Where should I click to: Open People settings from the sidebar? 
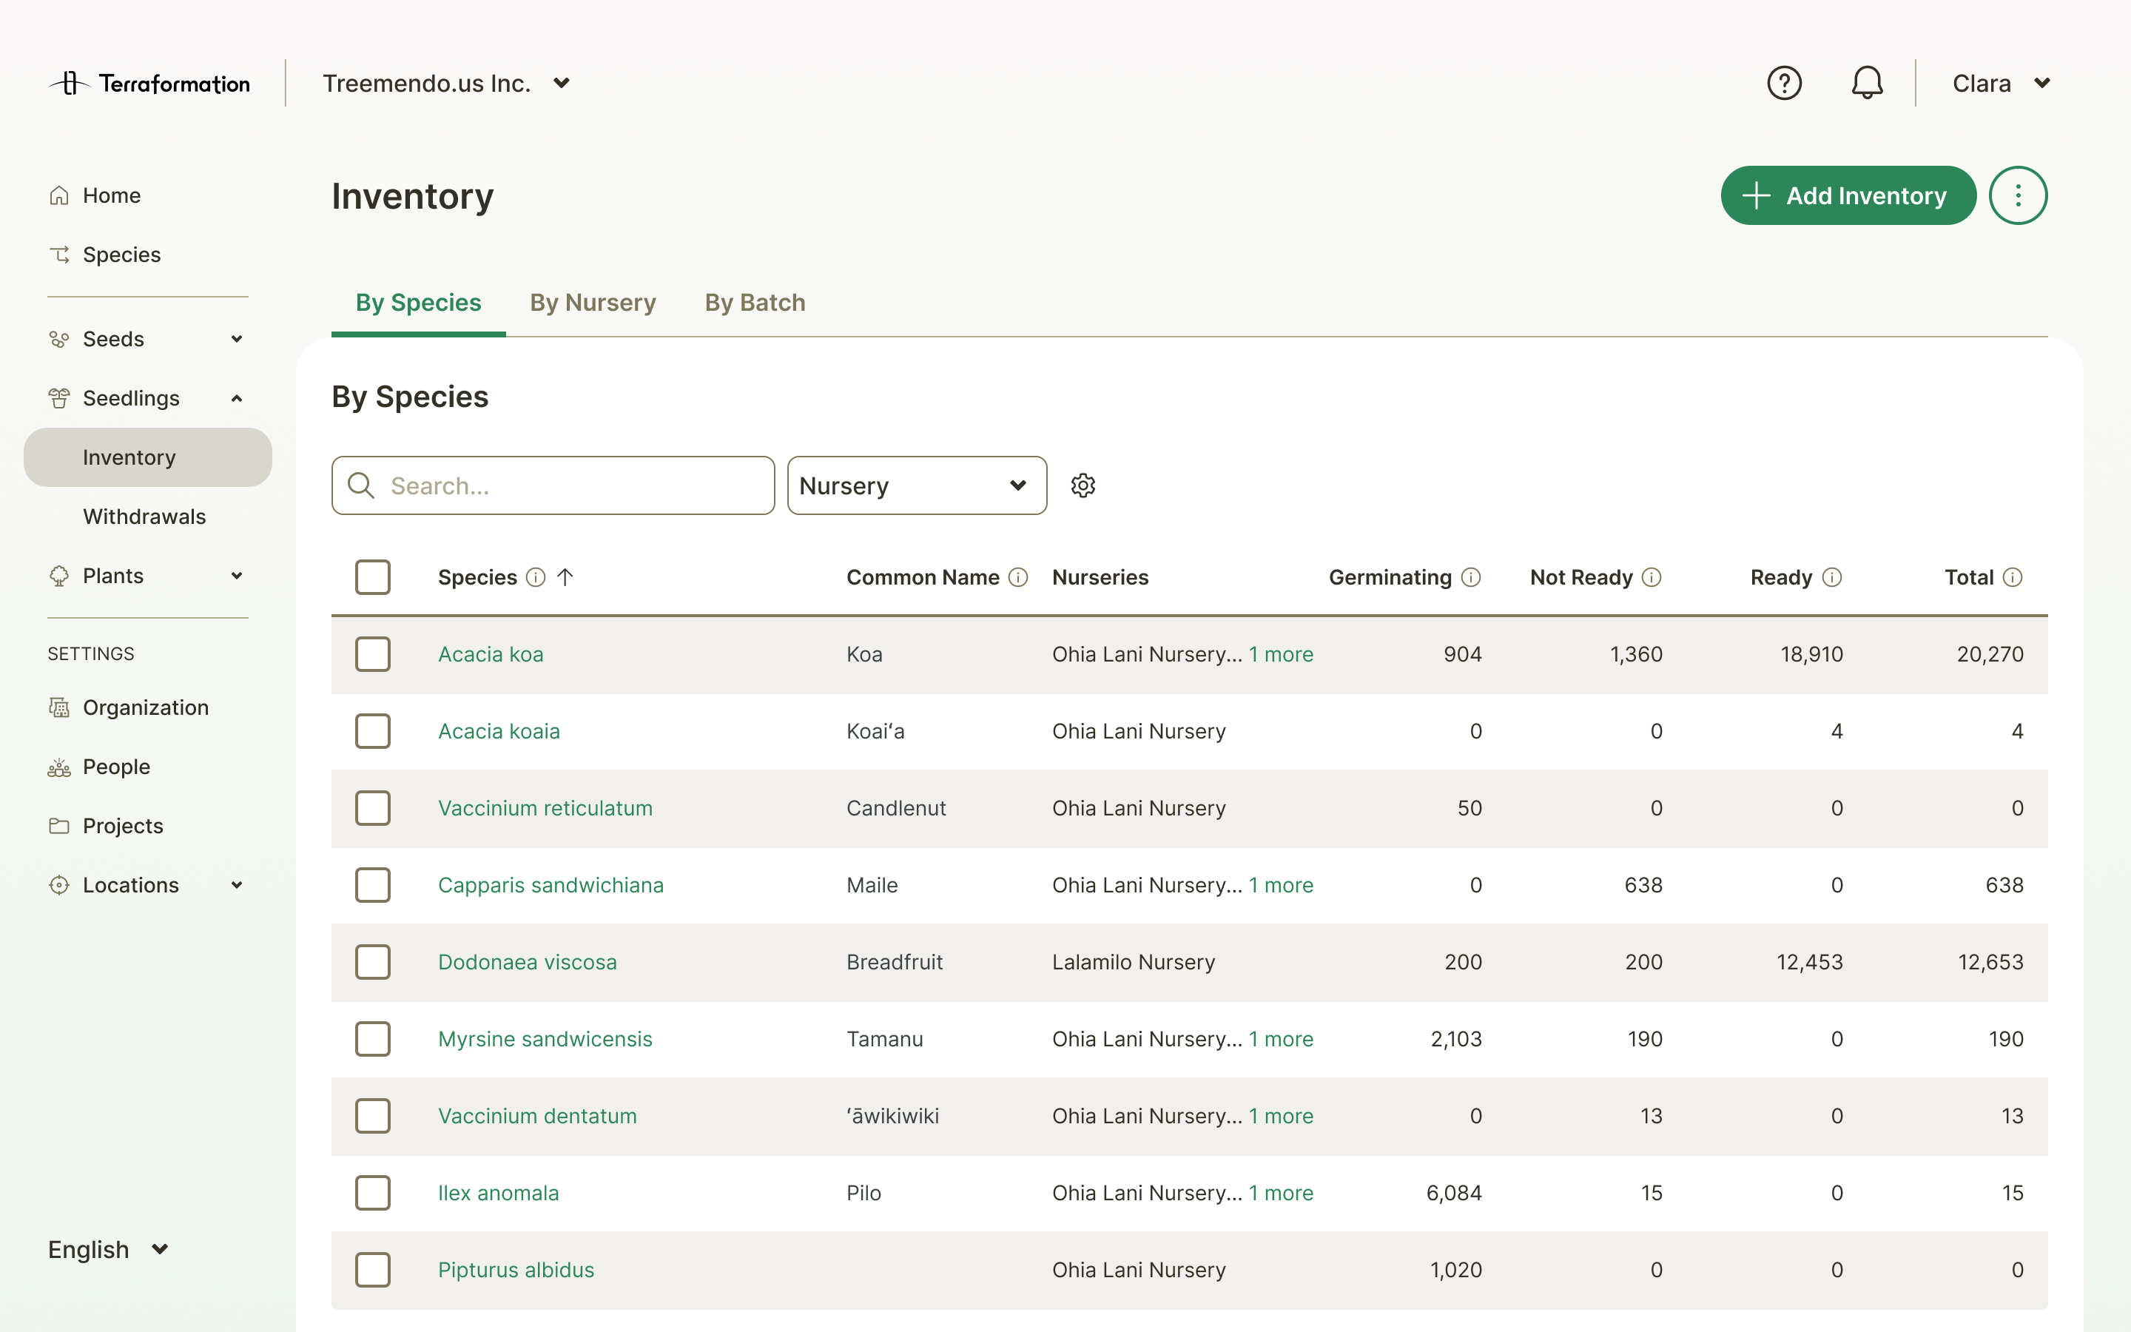click(116, 767)
